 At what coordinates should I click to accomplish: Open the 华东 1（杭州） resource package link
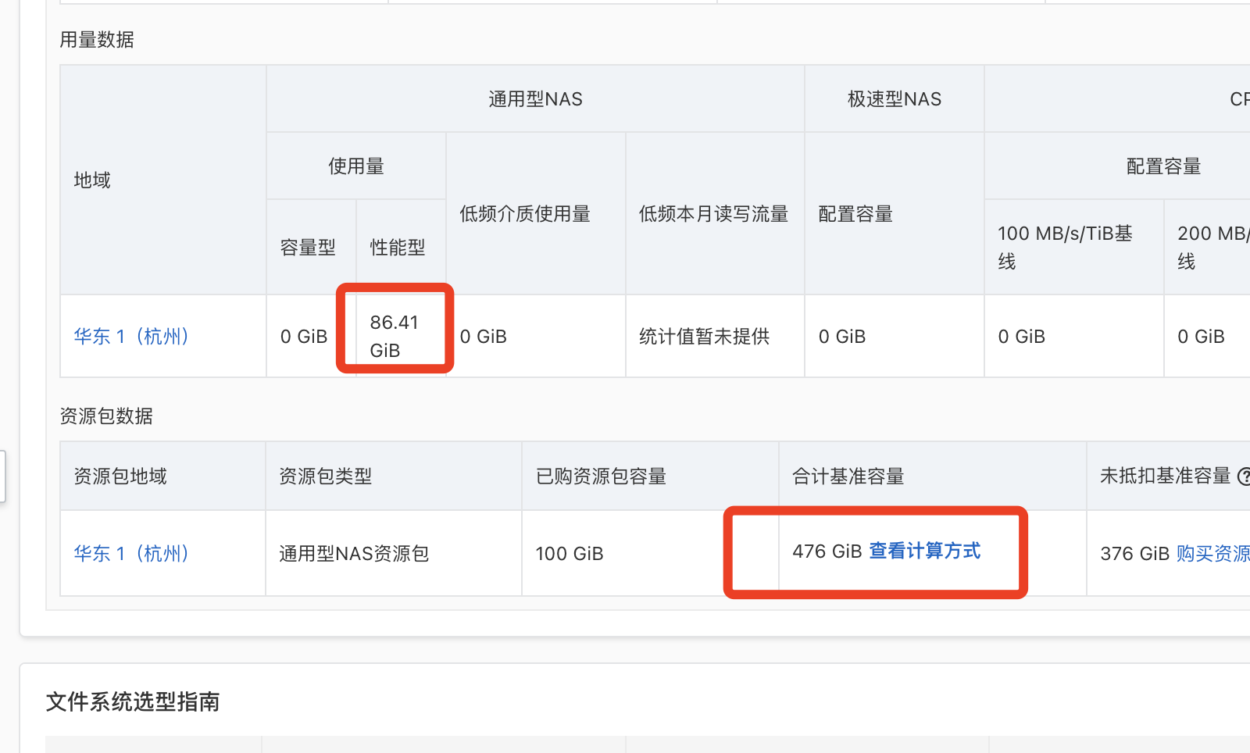131,554
